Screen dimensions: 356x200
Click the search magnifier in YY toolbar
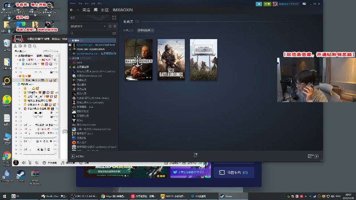[x=35, y=46]
